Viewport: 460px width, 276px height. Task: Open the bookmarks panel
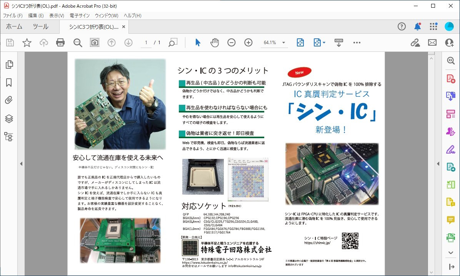(9, 83)
